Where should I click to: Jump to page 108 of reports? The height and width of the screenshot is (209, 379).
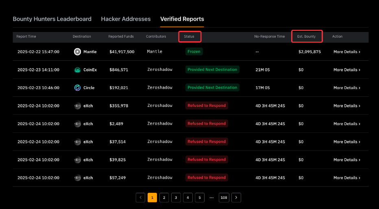click(224, 198)
